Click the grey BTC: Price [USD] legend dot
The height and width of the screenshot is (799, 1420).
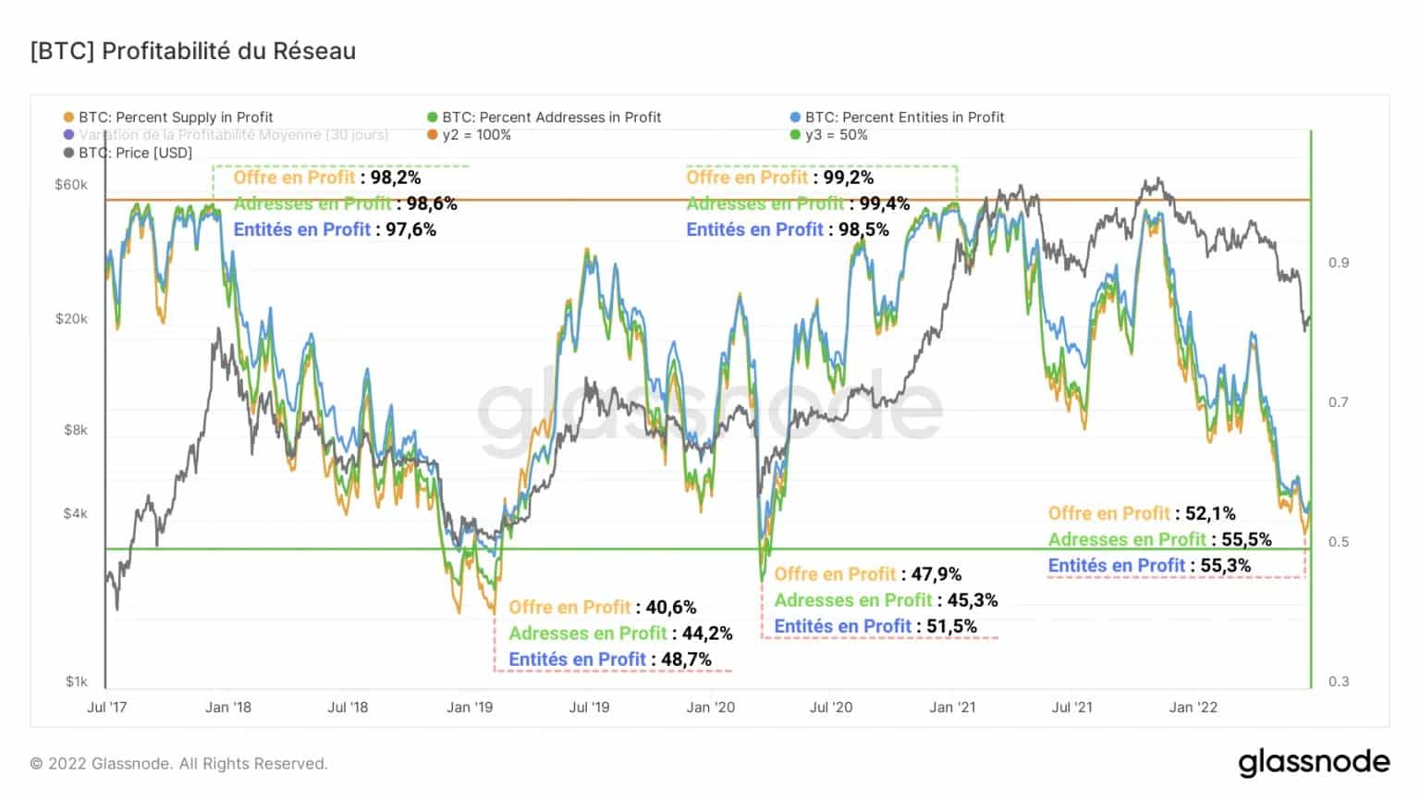click(x=68, y=153)
